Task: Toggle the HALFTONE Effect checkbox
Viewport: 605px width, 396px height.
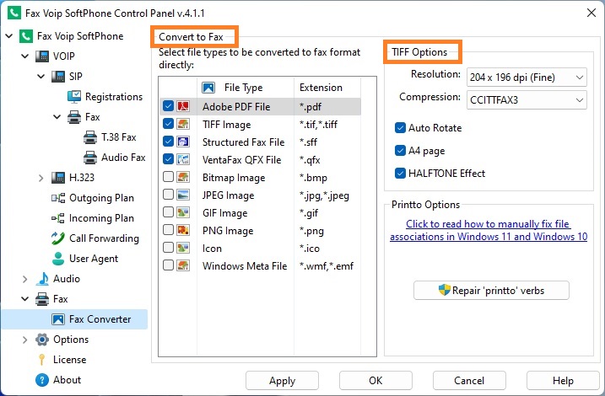Action: (x=400, y=174)
